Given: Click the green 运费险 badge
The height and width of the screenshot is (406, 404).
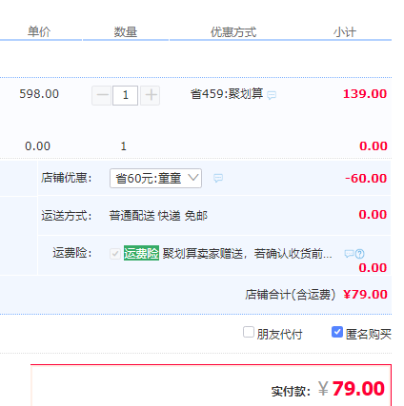Looking at the screenshot, I should point(141,253).
